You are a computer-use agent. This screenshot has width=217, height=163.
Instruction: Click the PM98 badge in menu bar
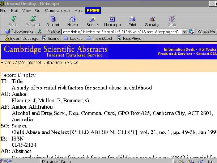click(93, 11)
